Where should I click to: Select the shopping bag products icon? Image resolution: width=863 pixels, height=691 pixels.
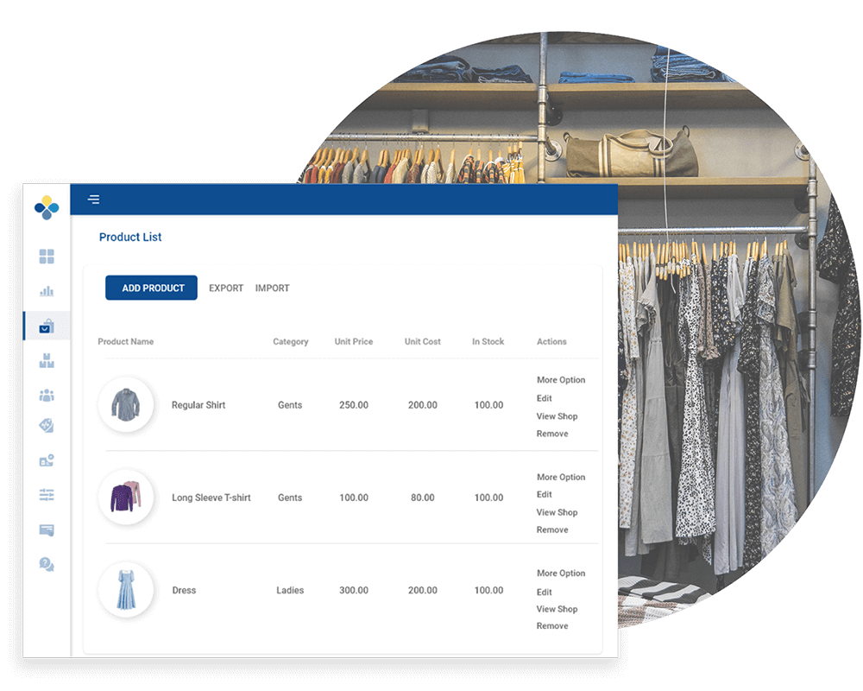[x=47, y=326]
